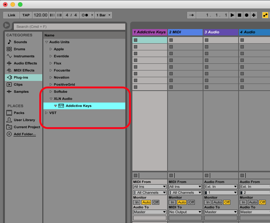Expand the PositiveGrid plug-in folder
The height and width of the screenshot is (223, 270).
pos(51,84)
